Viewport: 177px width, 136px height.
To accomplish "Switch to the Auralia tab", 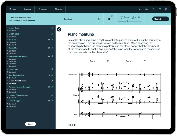I will 27,9.
